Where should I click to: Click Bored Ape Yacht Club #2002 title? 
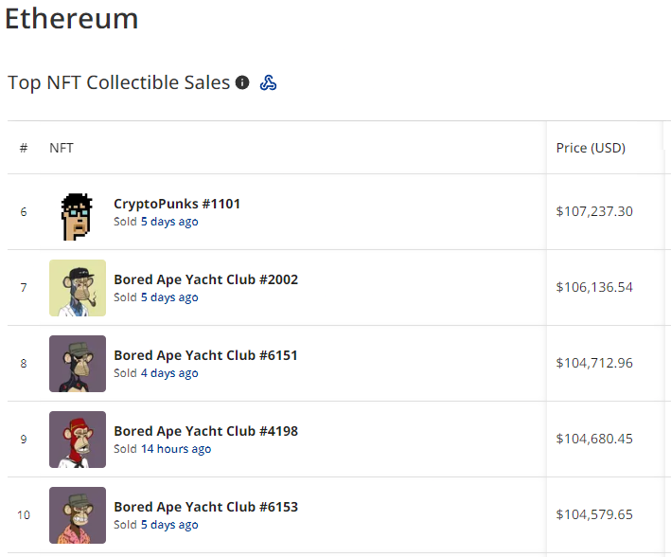[205, 279]
